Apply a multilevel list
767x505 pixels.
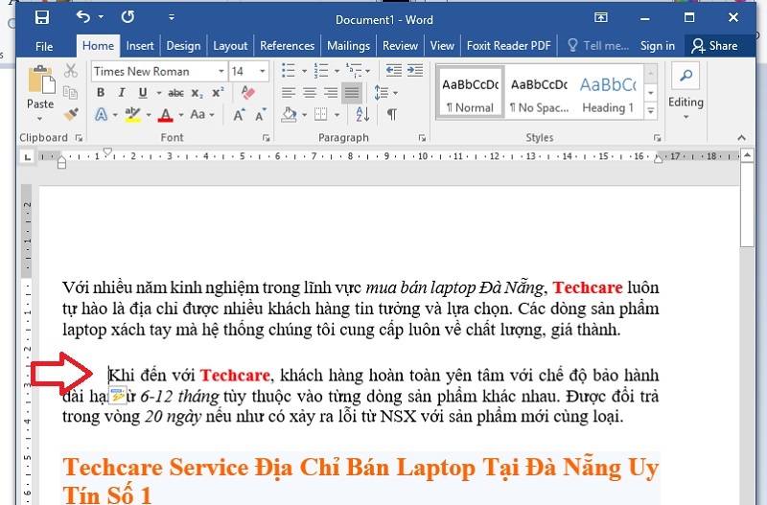tap(354, 71)
